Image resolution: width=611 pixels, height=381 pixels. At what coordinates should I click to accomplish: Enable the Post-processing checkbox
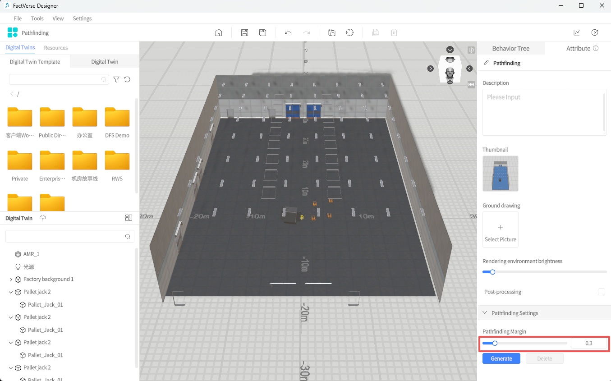pos(602,292)
